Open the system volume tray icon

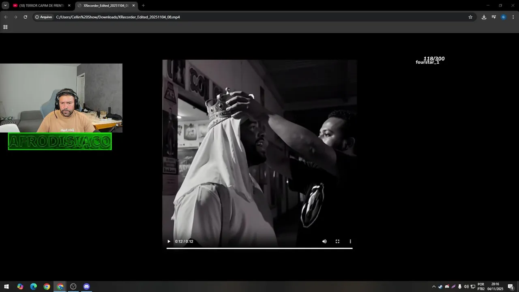click(466, 286)
